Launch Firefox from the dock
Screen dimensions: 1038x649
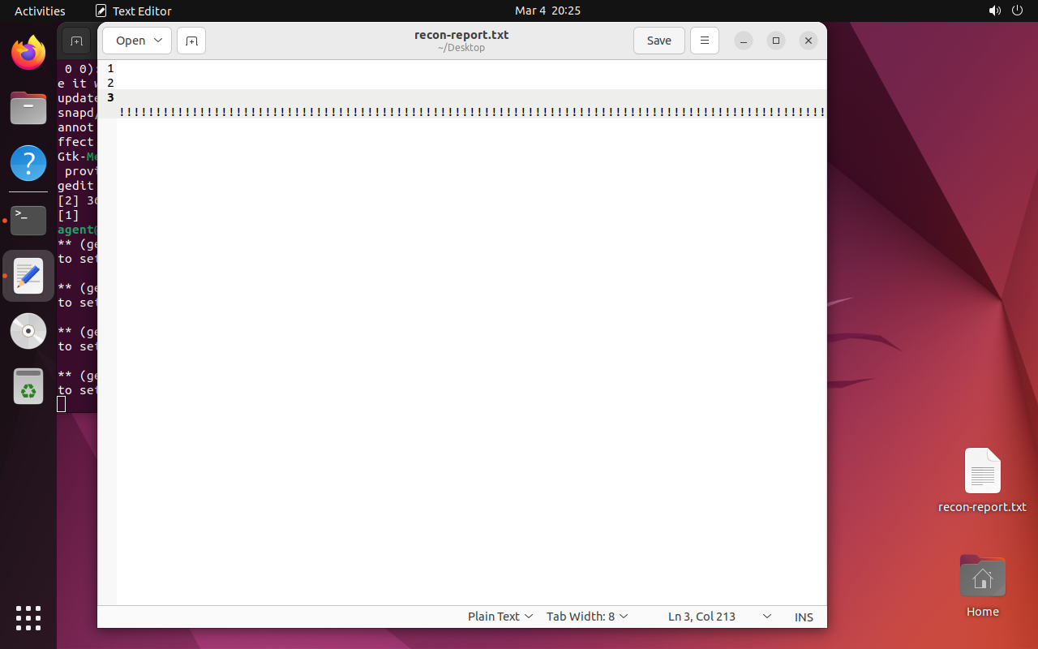[x=28, y=52]
